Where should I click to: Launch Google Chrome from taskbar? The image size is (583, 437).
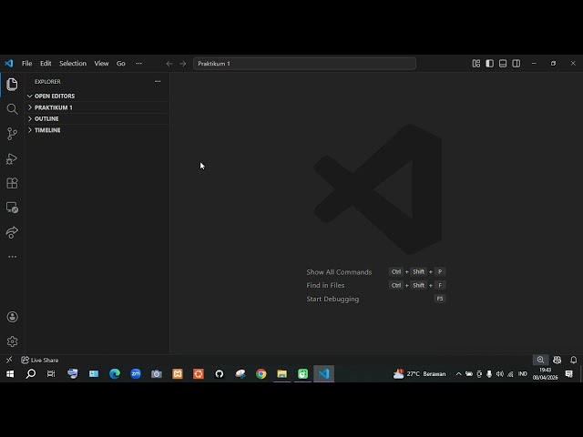tap(261, 374)
